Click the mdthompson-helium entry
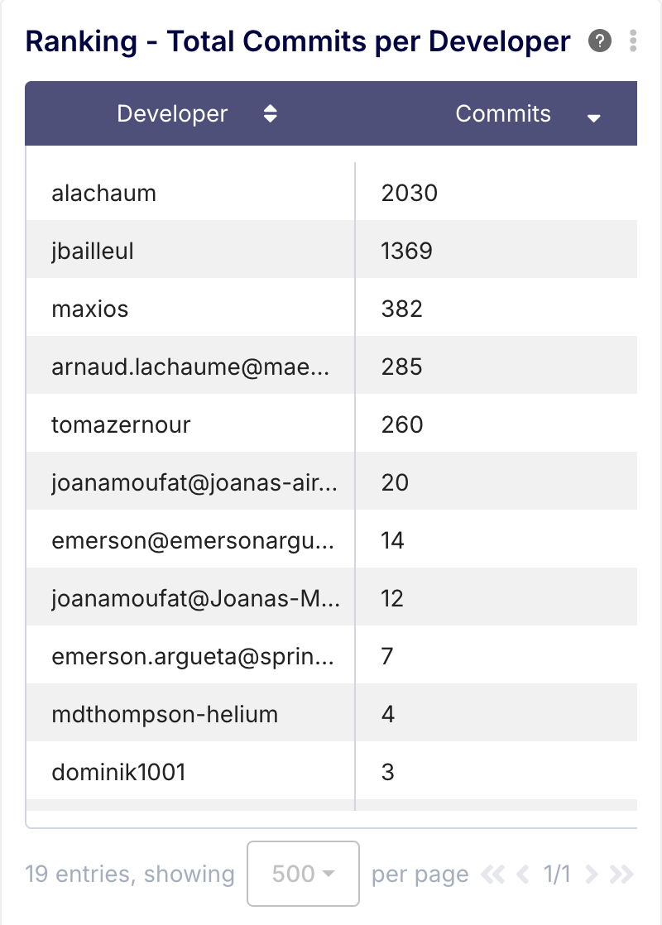Viewport: 662px width, 925px height. [165, 714]
